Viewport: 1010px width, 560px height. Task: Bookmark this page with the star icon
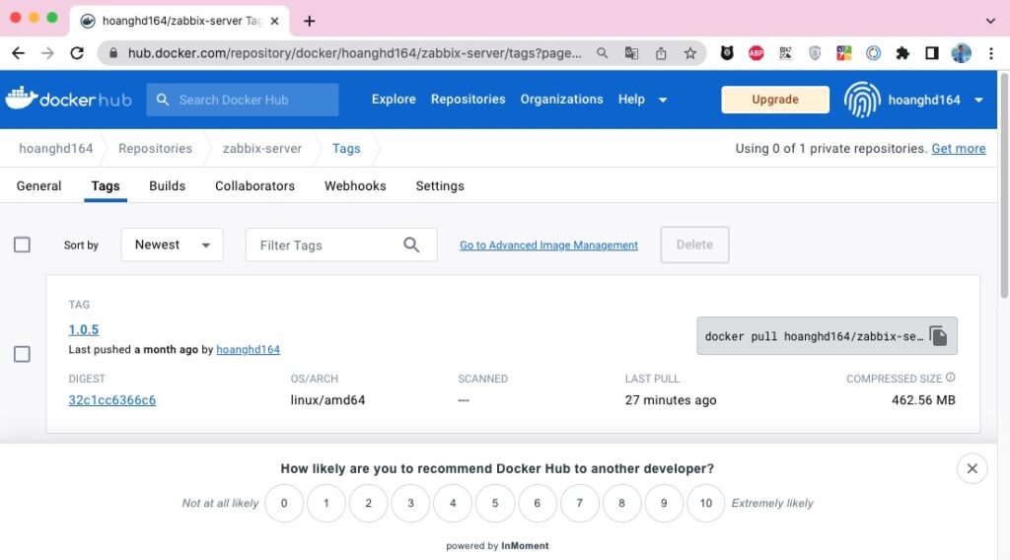[689, 53]
